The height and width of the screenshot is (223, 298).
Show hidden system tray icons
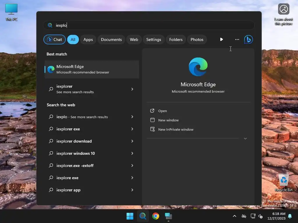point(235,216)
